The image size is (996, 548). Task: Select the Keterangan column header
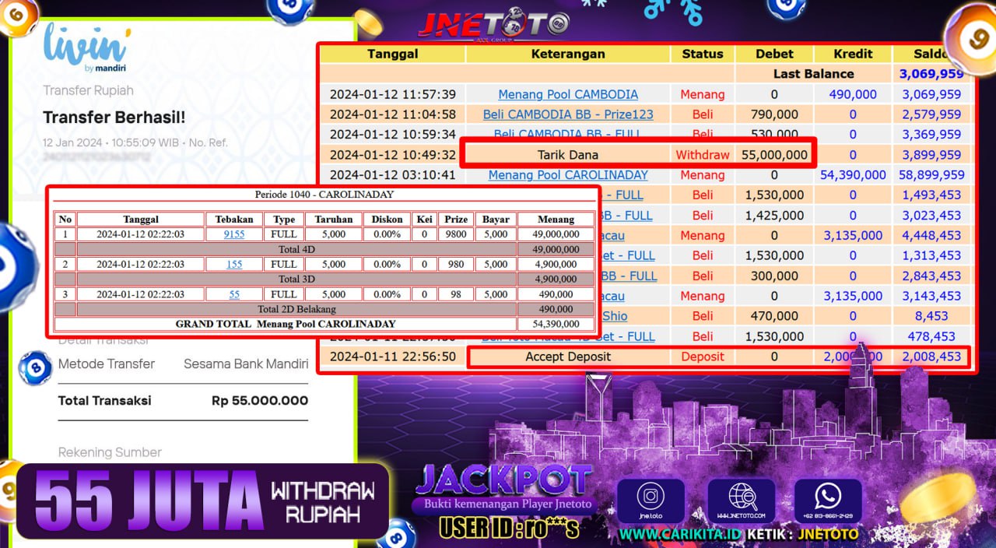click(568, 54)
